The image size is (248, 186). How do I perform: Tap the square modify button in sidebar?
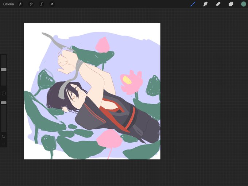4,93
